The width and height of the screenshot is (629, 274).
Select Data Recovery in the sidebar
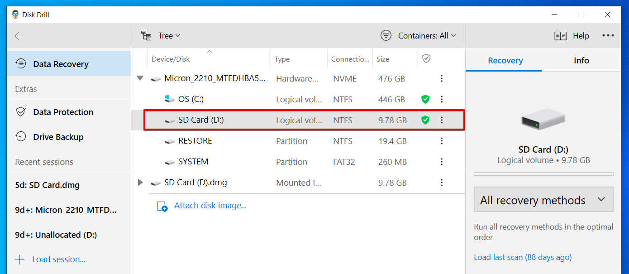tap(69, 64)
